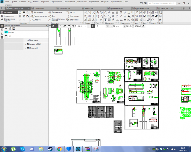Click the Save all icon

(x=28, y=16)
